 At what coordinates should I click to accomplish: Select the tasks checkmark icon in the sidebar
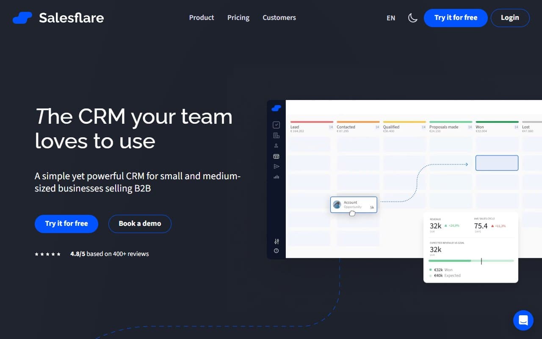(x=276, y=125)
